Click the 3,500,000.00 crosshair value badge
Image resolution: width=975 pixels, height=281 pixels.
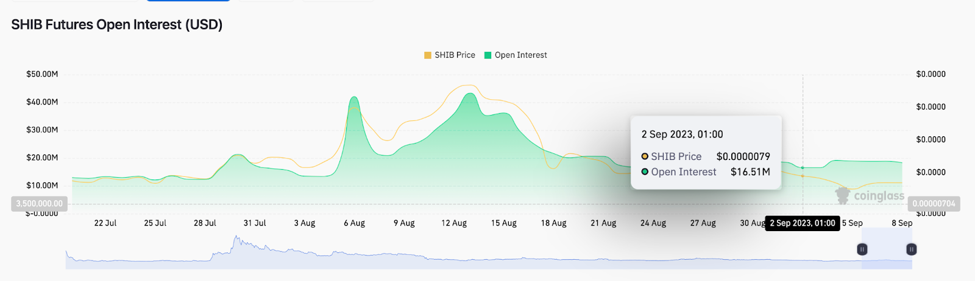tap(39, 204)
